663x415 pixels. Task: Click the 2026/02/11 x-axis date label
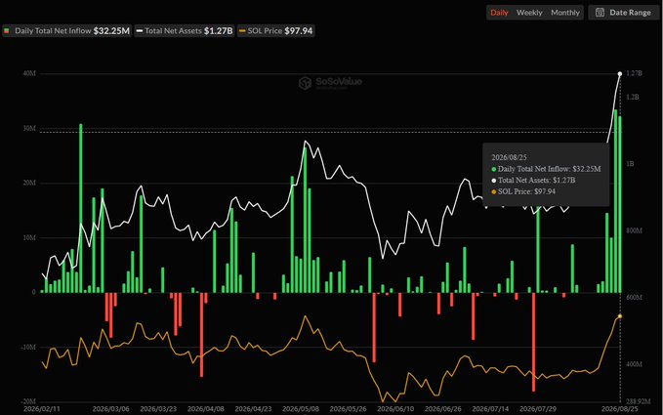[42, 409]
